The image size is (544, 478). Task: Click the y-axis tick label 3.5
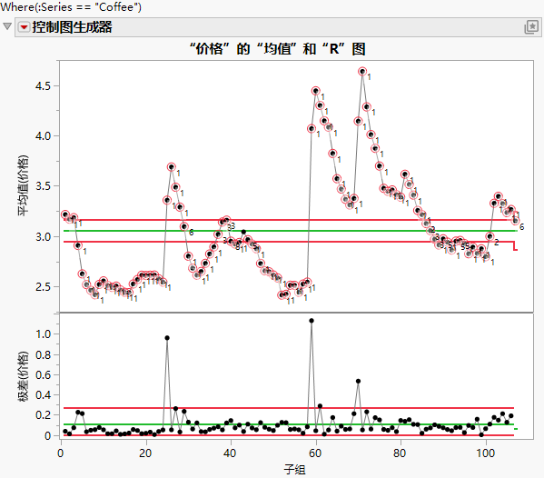[43, 186]
